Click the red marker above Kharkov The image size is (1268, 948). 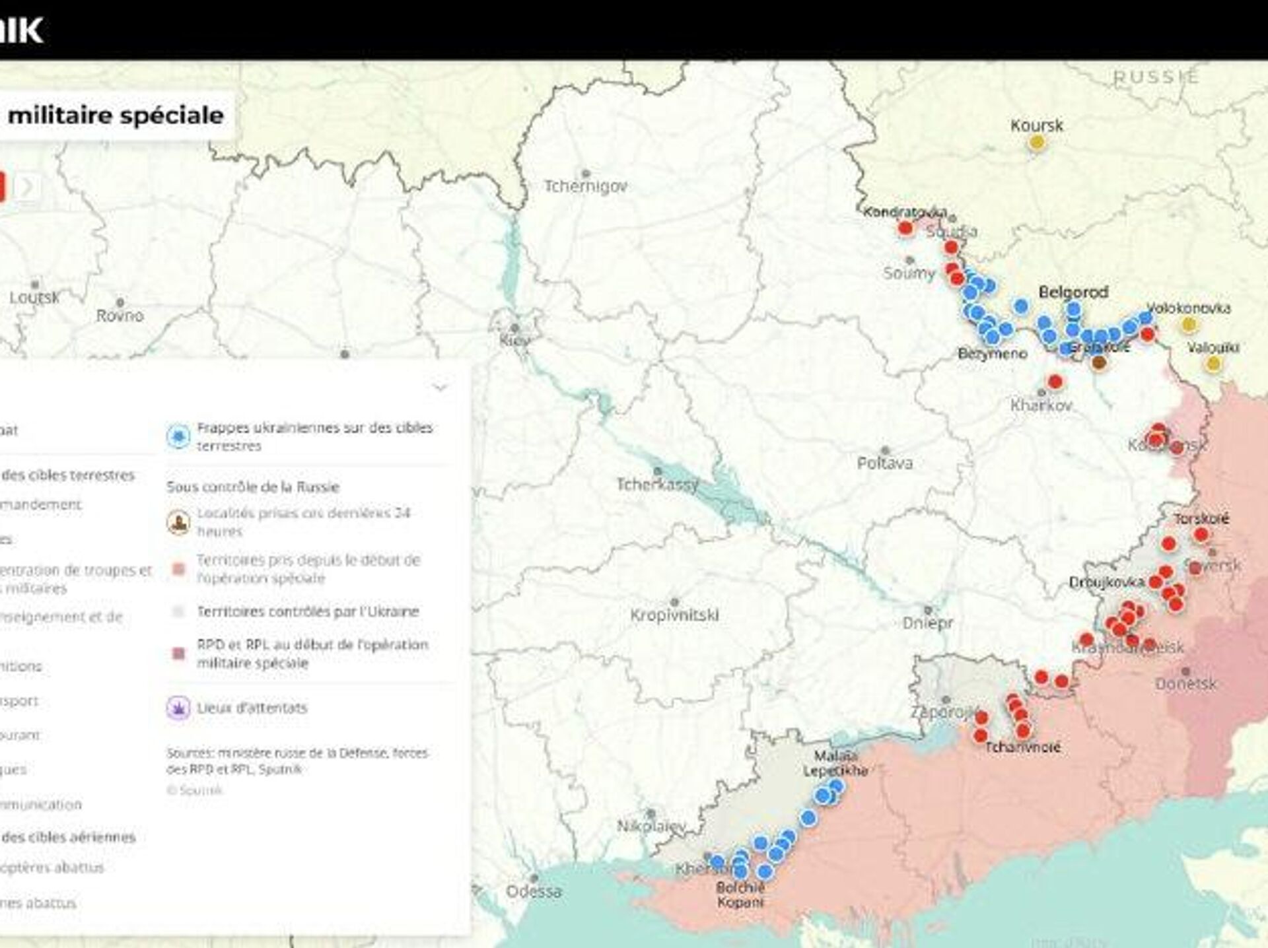[1055, 382]
